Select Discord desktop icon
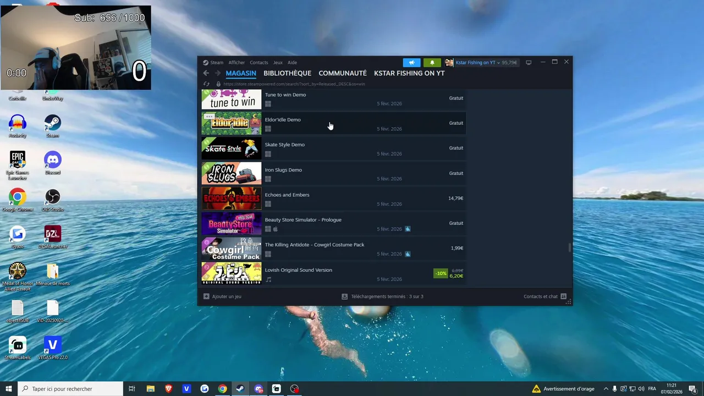The width and height of the screenshot is (704, 396). 53,163
